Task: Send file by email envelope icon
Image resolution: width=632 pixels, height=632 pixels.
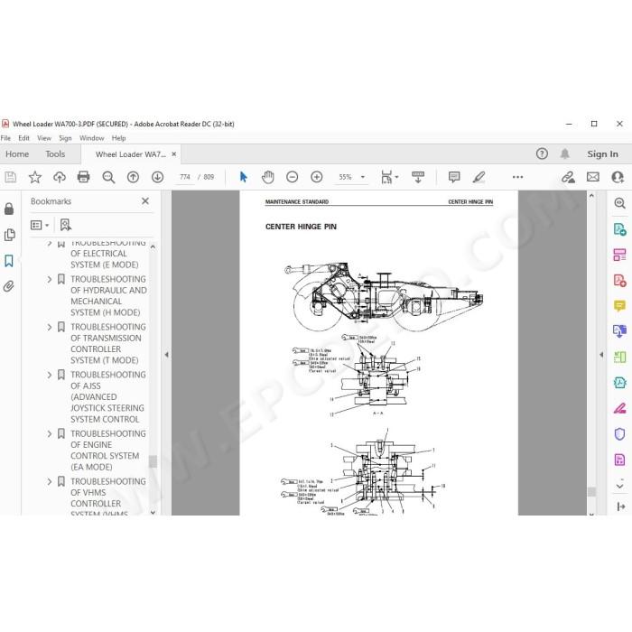Action: tap(593, 177)
